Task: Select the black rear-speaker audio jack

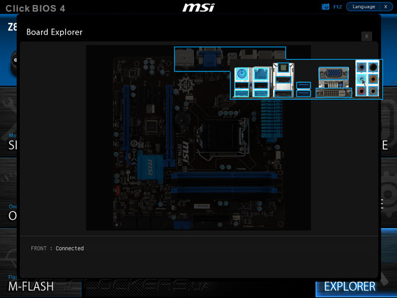Action: (x=373, y=68)
